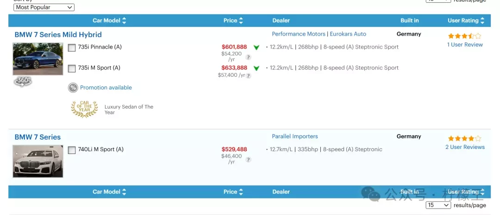This screenshot has width=500, height=215.
Task: Tick the 740Li M Sport (A) checkbox
Action: 72,150
